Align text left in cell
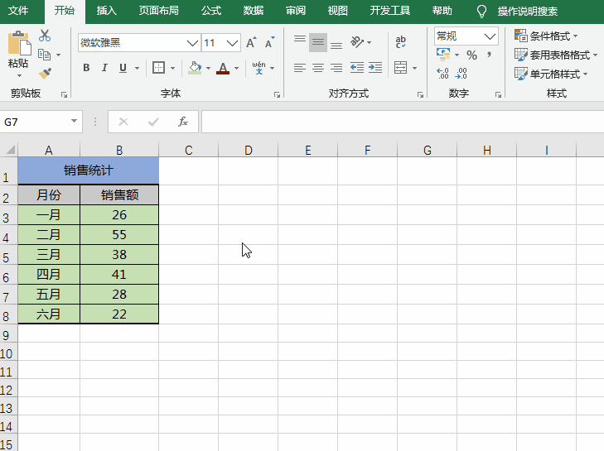 coord(300,68)
